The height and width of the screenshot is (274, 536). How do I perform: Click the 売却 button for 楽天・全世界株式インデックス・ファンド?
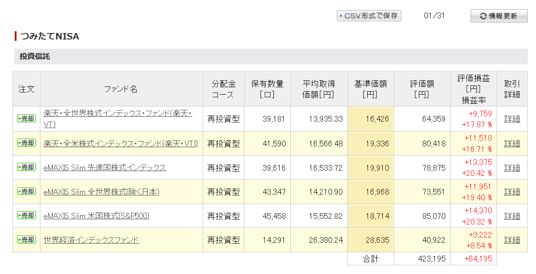26,119
